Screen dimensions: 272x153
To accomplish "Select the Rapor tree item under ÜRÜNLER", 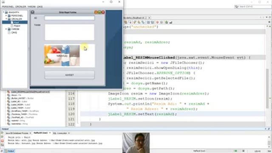I will pyautogui.click(x=17, y=25).
